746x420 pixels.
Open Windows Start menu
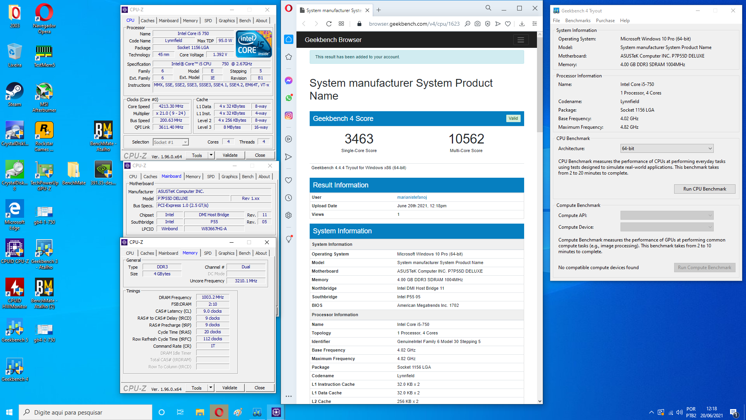[9, 412]
